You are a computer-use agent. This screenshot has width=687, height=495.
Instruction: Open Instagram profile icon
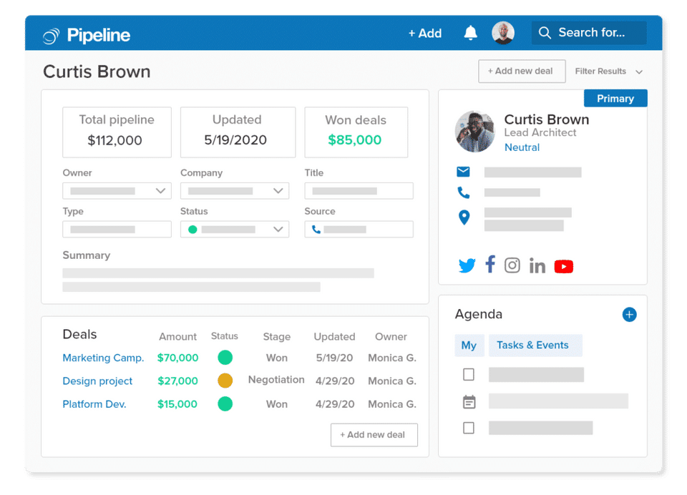(512, 265)
